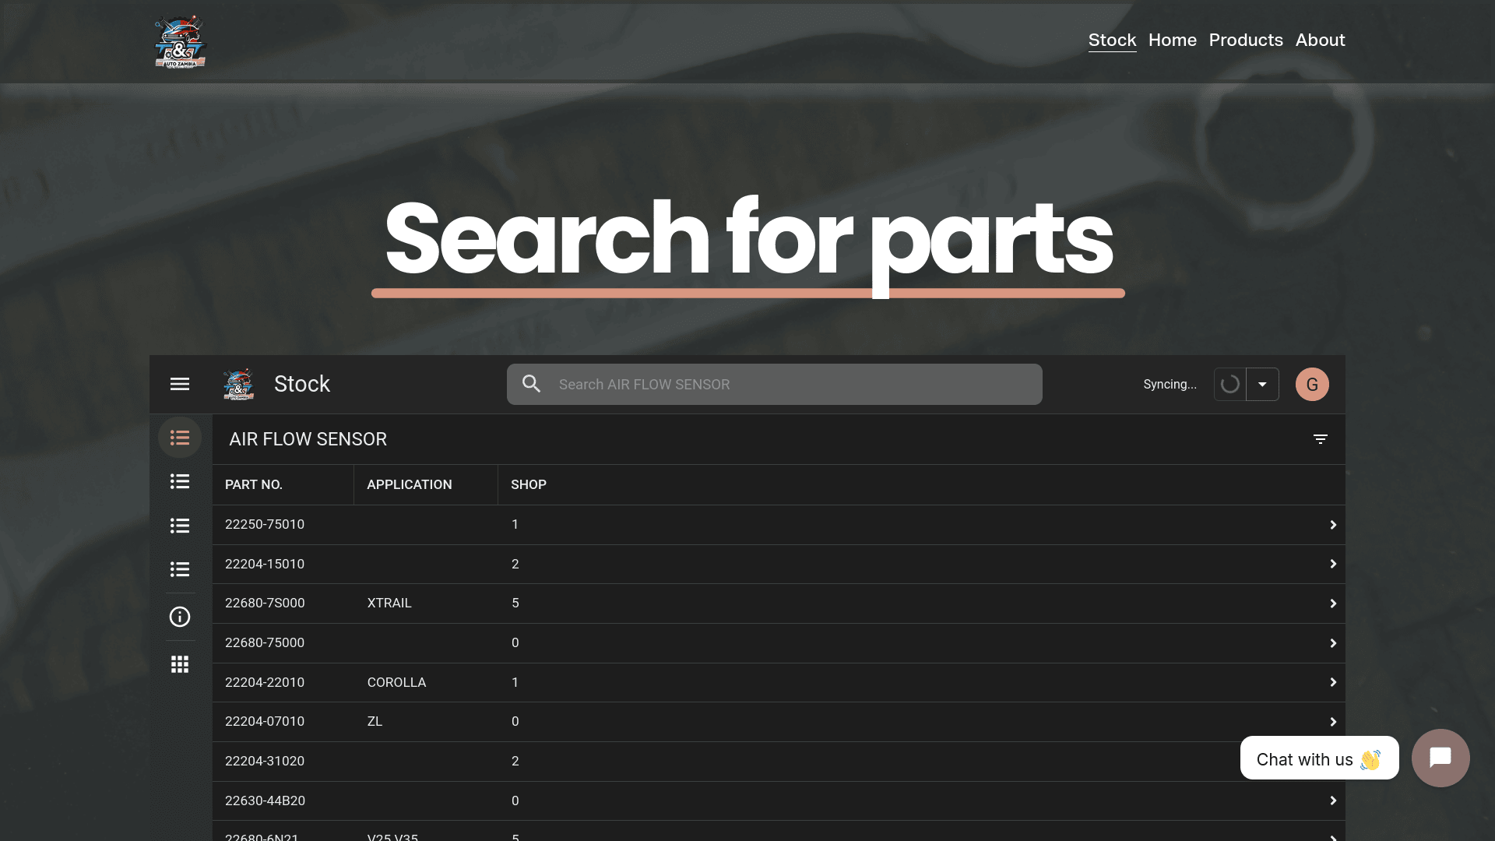Screen dimensions: 1495x841
Task: Expand the 22204-22010 COROLLA row chevron
Action: point(1333,682)
